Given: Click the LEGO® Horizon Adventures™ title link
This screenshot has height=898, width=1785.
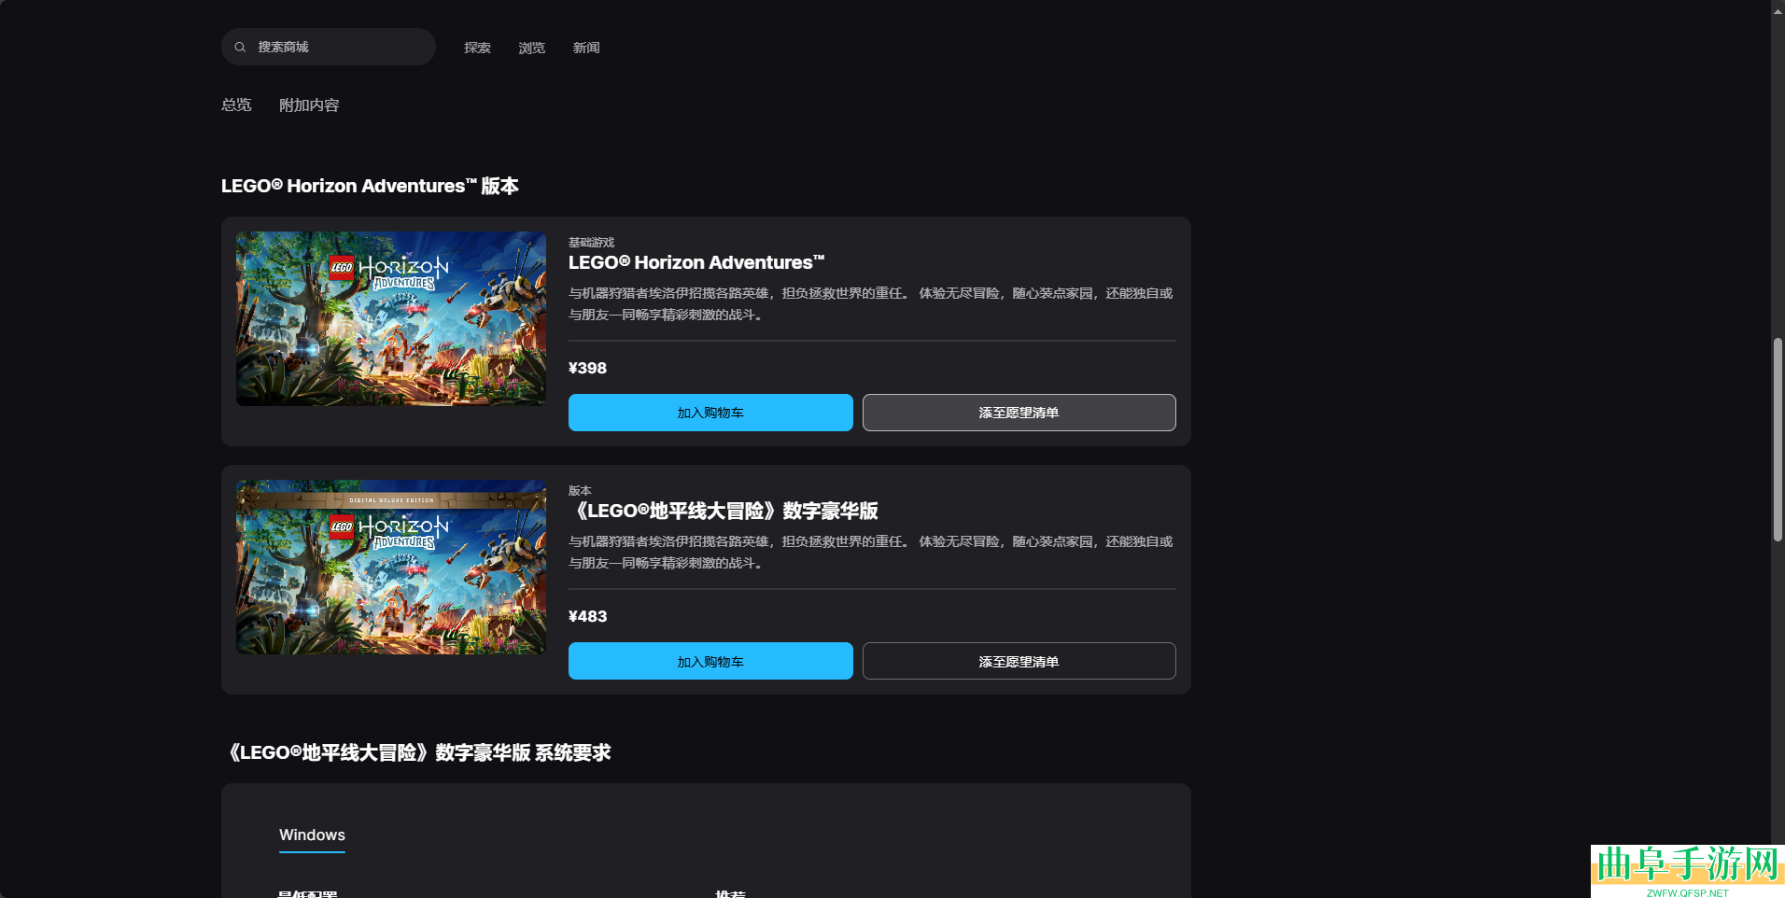Looking at the screenshot, I should pyautogui.click(x=696, y=262).
